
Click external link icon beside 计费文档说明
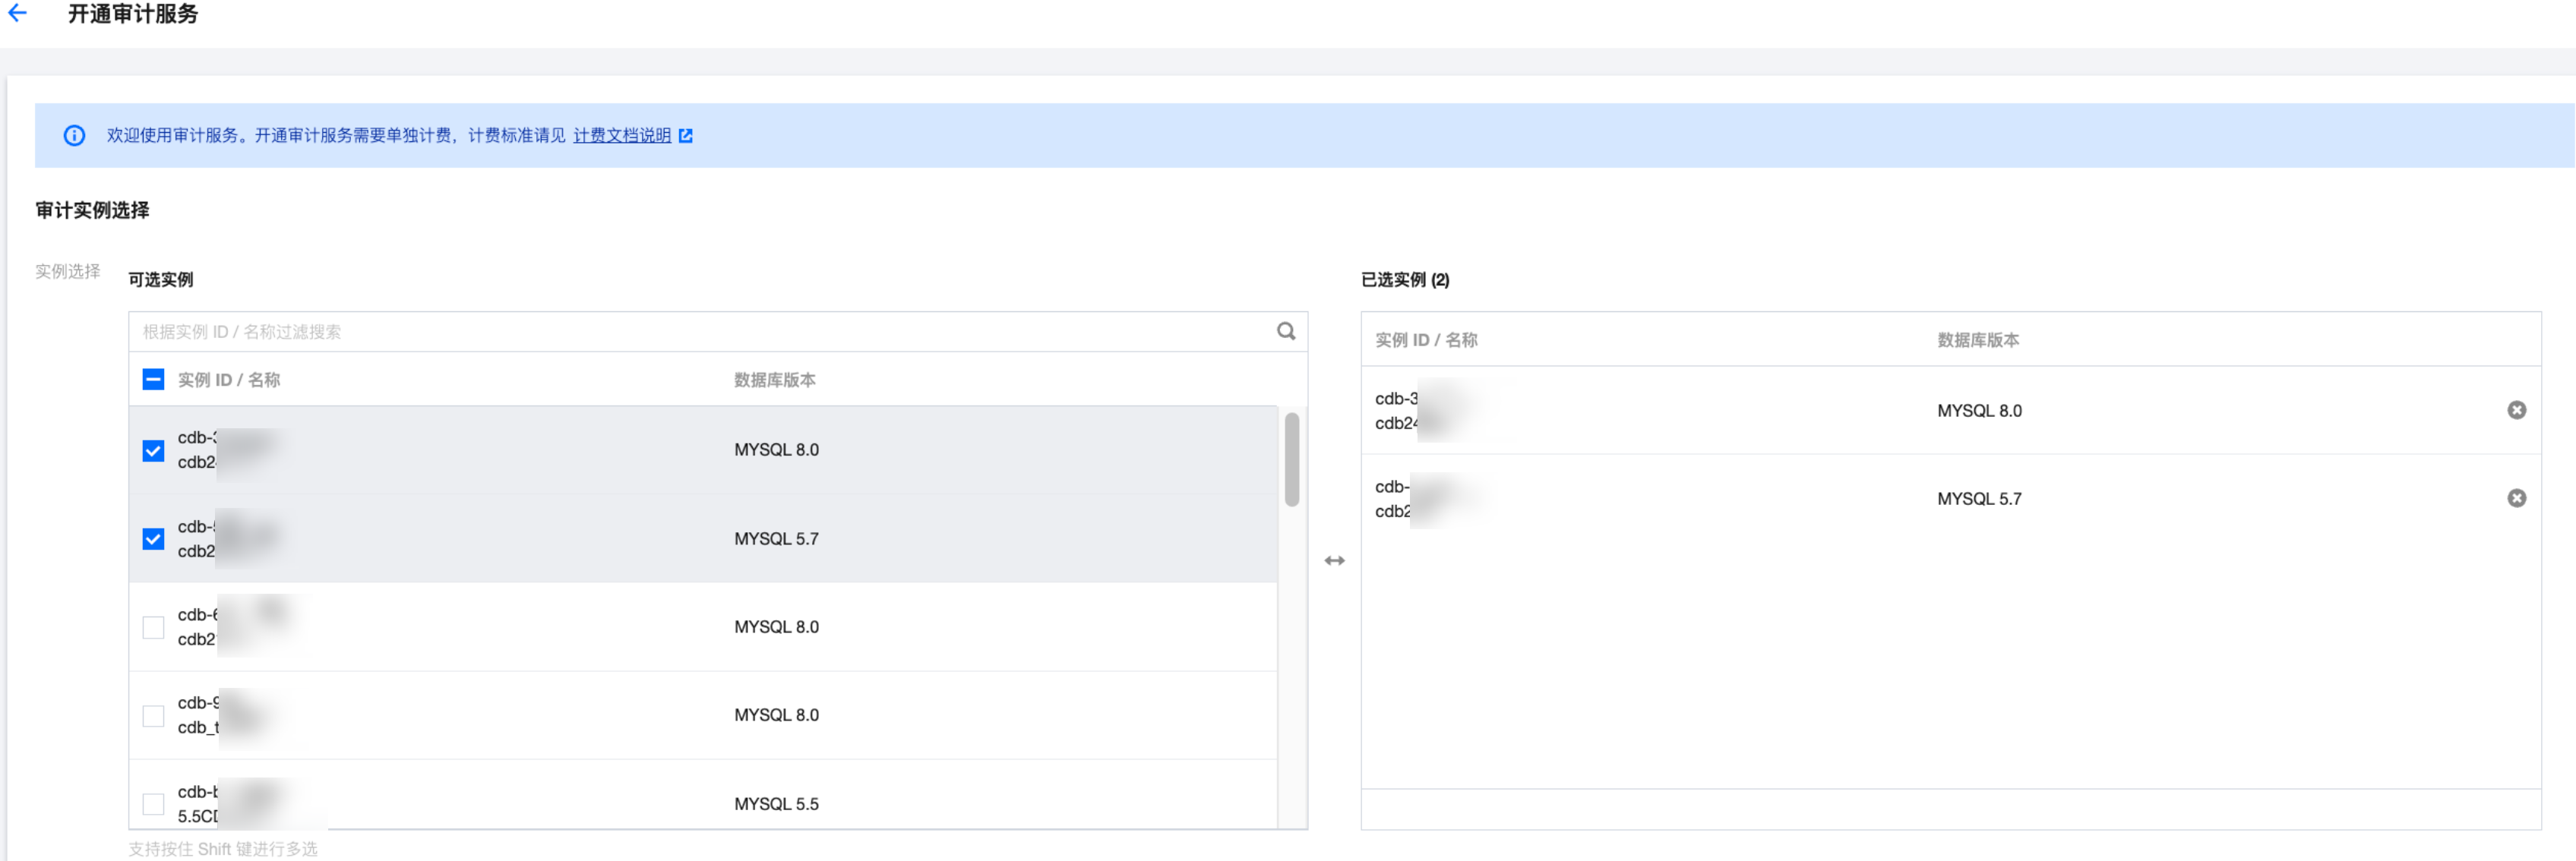click(x=686, y=135)
